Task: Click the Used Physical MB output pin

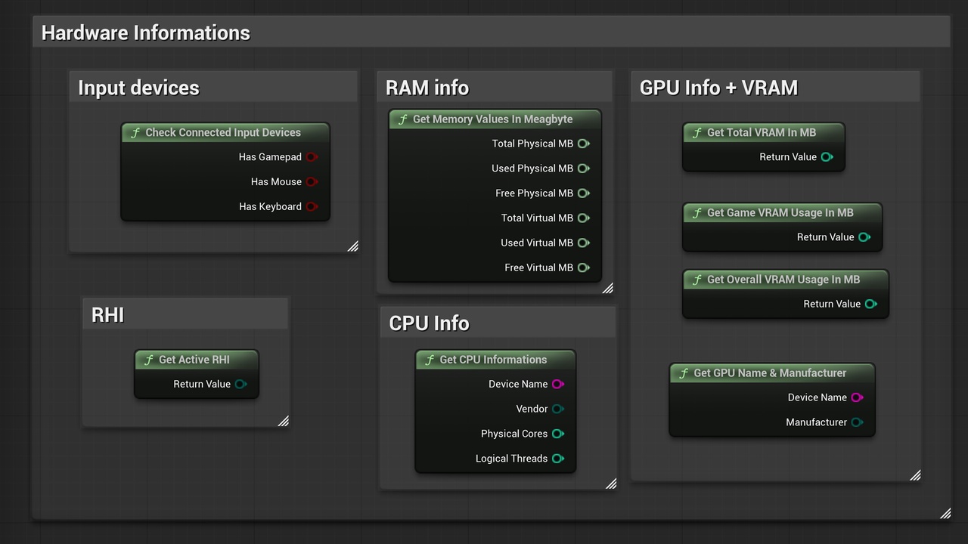Action: click(x=584, y=168)
